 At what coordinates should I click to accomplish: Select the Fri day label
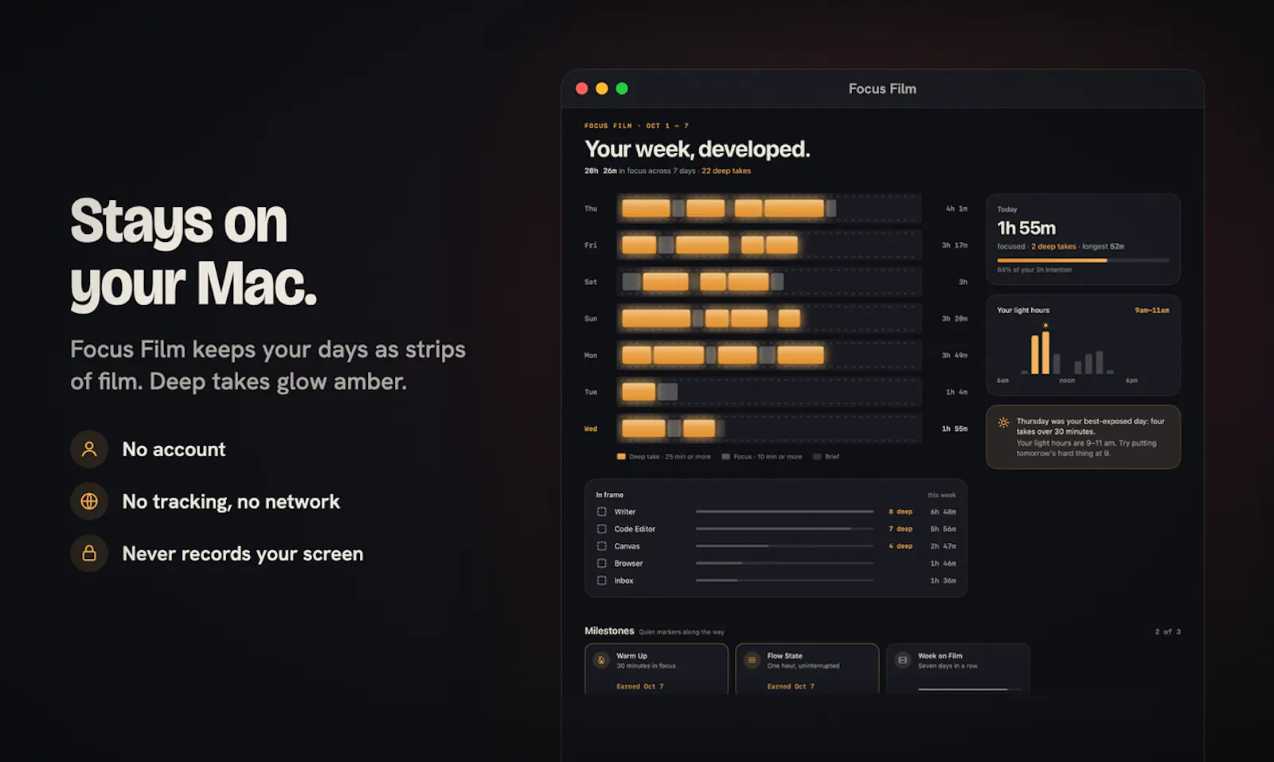(591, 245)
